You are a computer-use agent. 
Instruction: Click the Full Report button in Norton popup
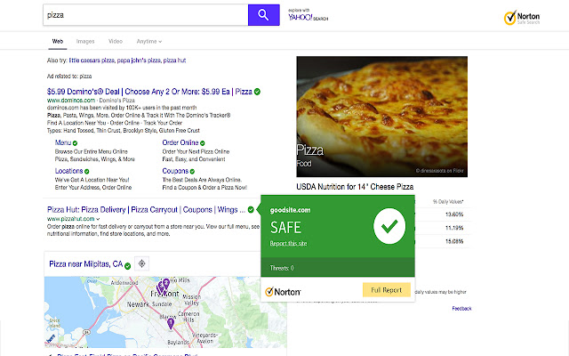tap(386, 290)
